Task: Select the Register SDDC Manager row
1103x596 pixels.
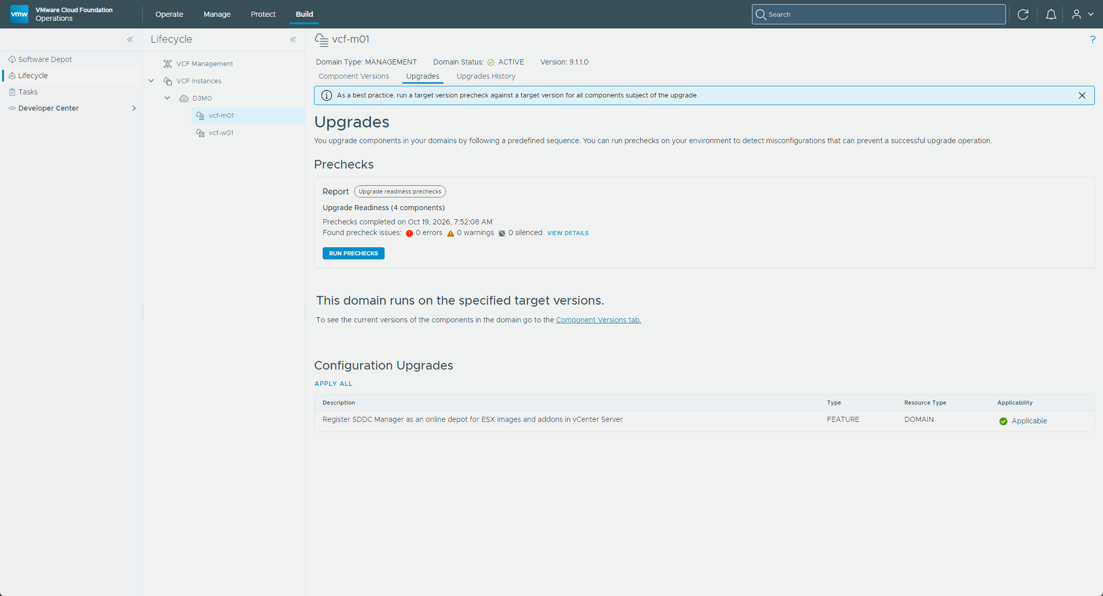Action: point(704,421)
